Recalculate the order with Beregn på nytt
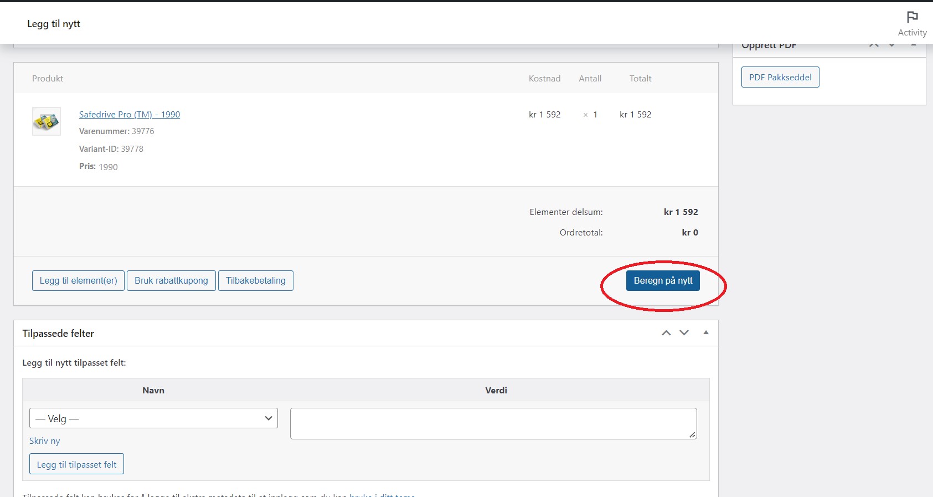This screenshot has height=497, width=933. tap(663, 280)
